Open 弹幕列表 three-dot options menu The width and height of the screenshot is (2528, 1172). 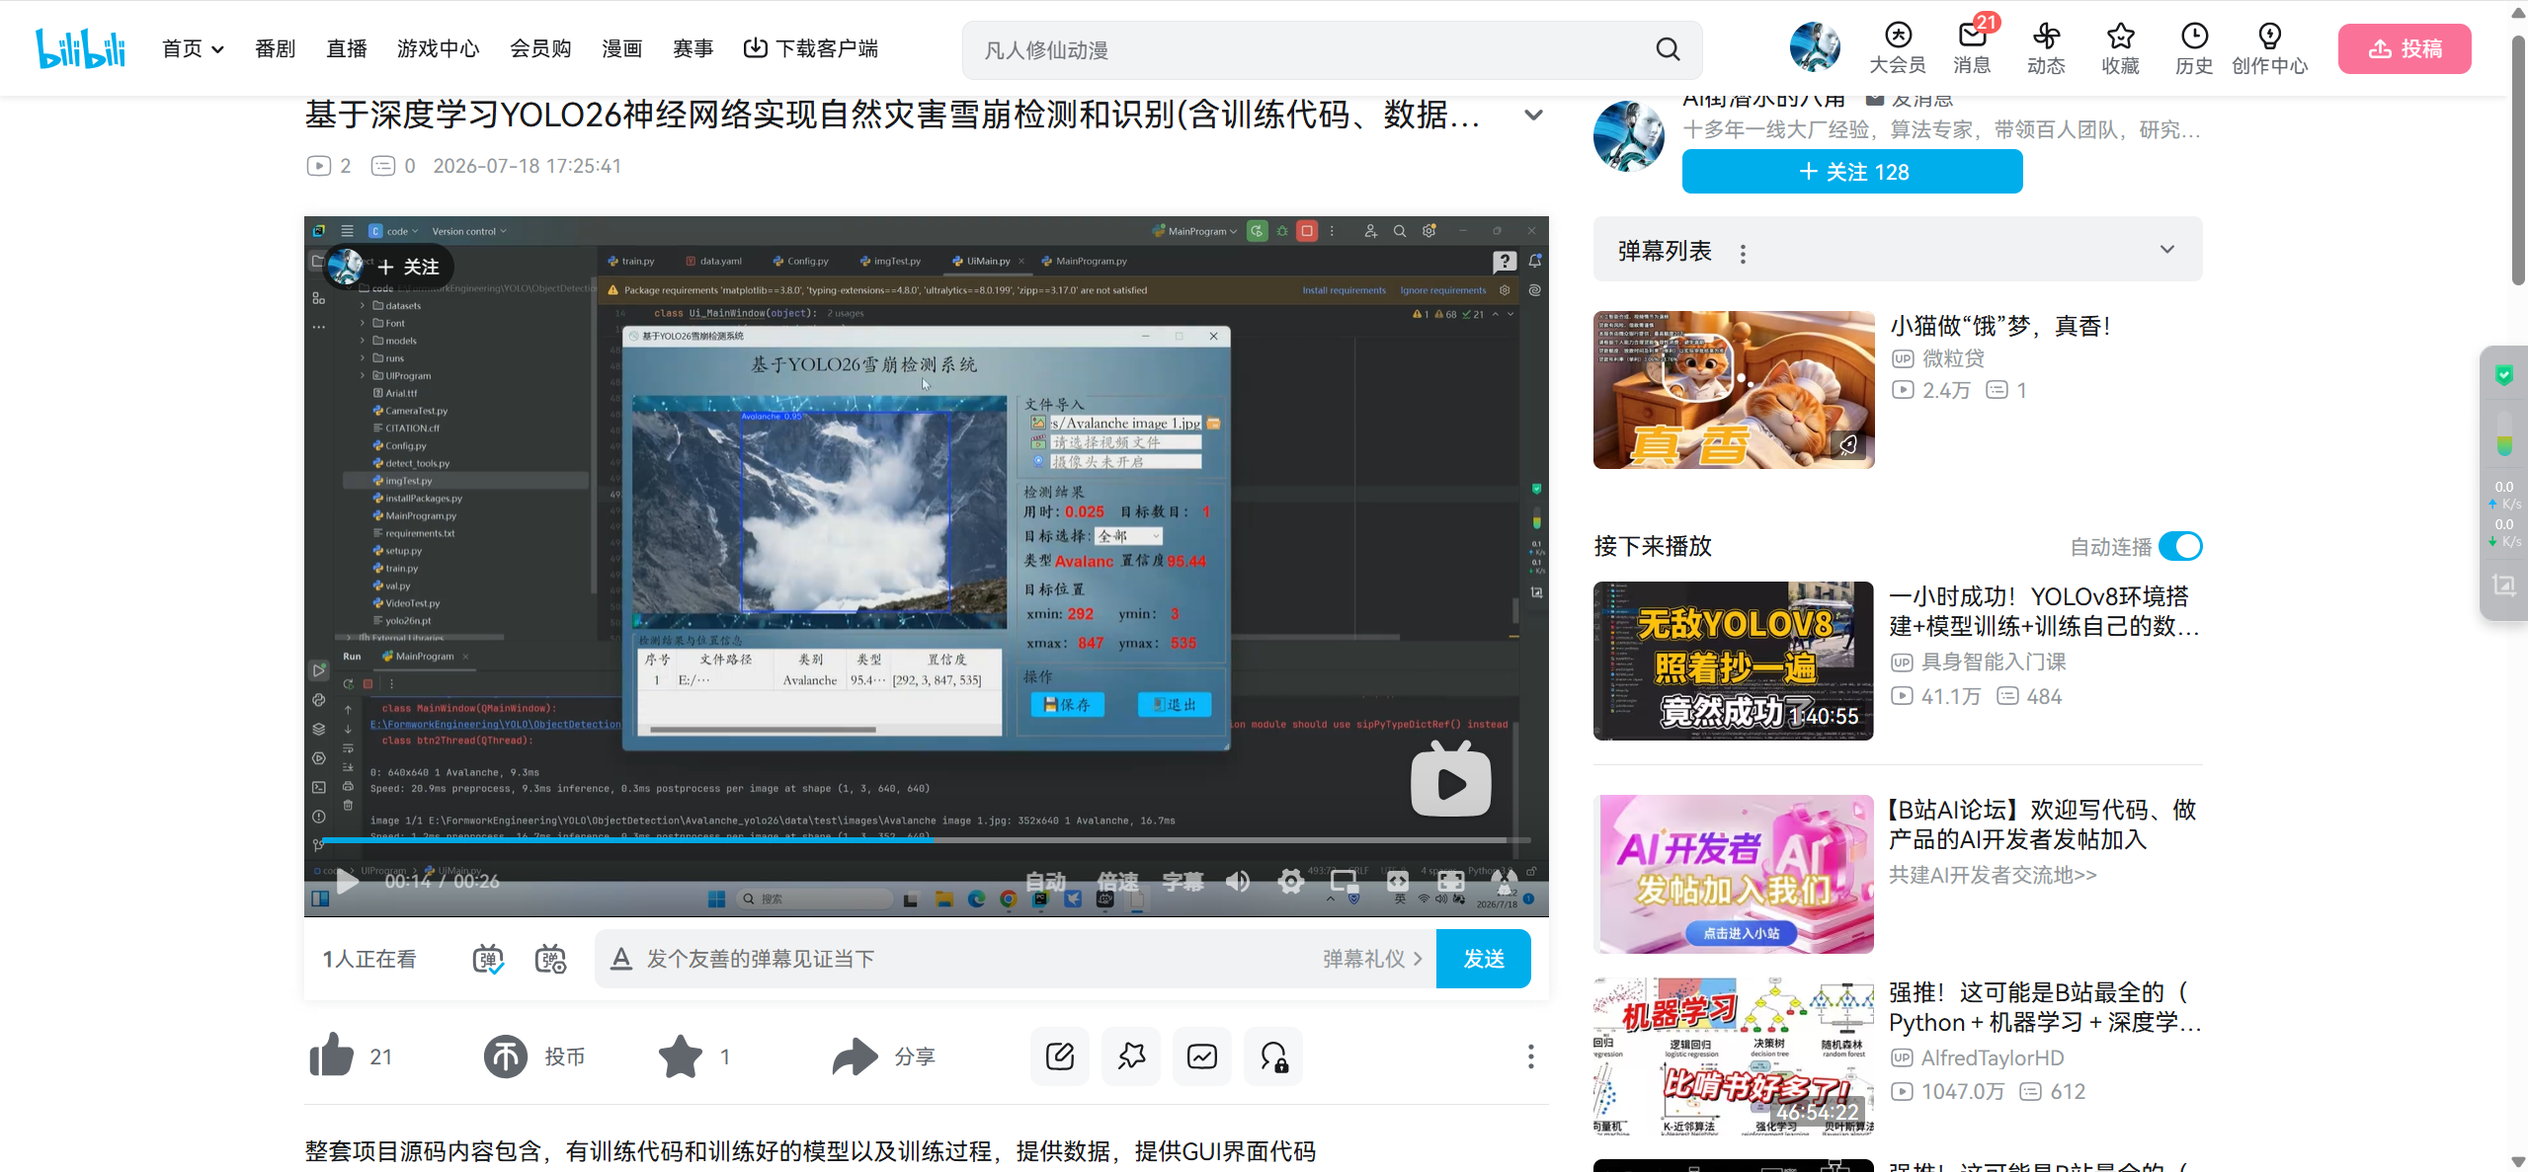pos(1743,254)
